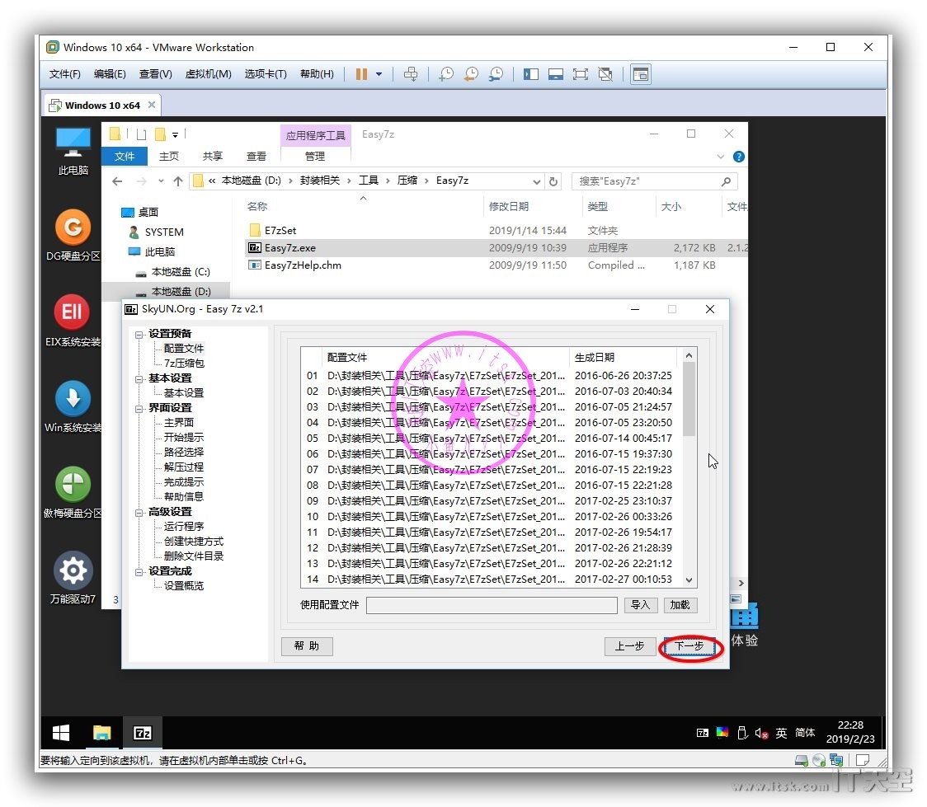The image size is (927, 807).
Task: Send Ctrl+Alt+Del using the VMware toolbar icon
Action: (x=410, y=74)
